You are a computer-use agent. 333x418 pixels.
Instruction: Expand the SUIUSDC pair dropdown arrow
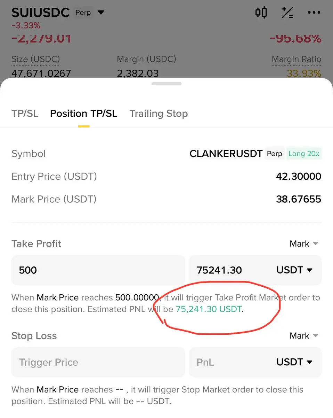coord(101,13)
